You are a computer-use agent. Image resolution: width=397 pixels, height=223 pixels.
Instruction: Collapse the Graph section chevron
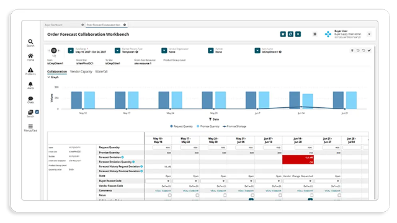pos(49,77)
